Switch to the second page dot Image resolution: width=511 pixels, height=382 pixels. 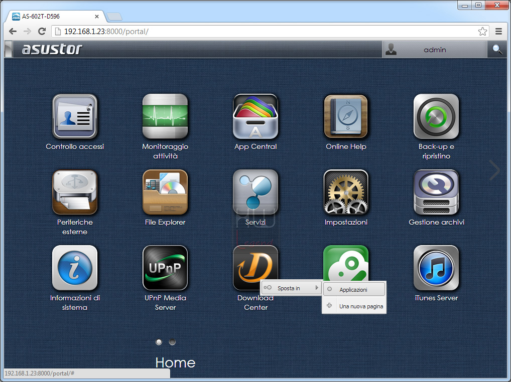point(172,342)
